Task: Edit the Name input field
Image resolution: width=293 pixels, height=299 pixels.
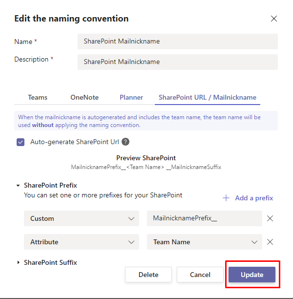Action: 177,42
